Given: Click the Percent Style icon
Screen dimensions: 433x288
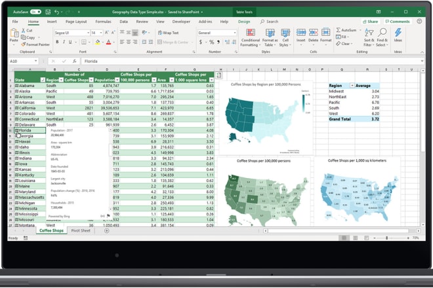Looking at the screenshot, I should tap(211, 42).
